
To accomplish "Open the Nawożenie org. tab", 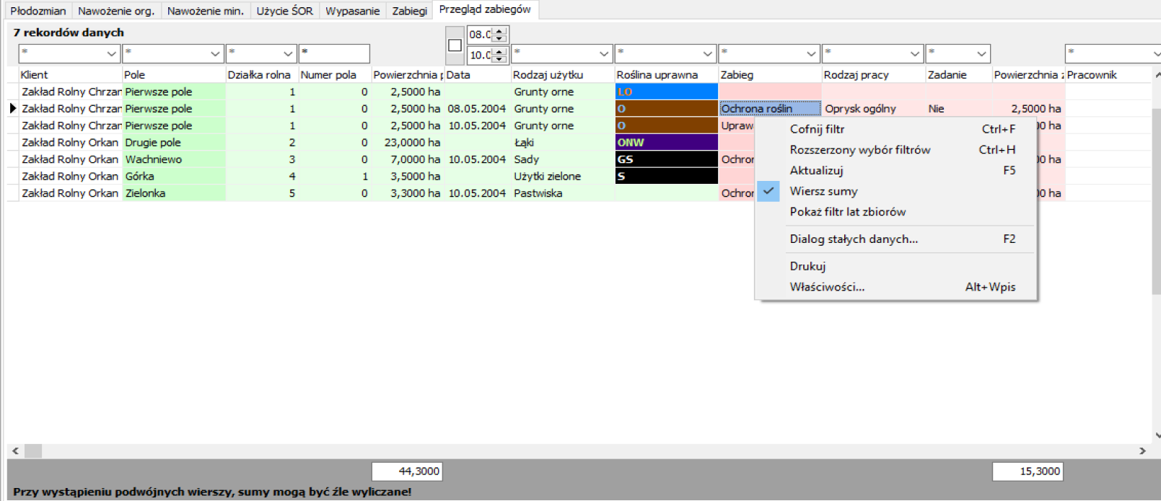I will click(x=116, y=11).
